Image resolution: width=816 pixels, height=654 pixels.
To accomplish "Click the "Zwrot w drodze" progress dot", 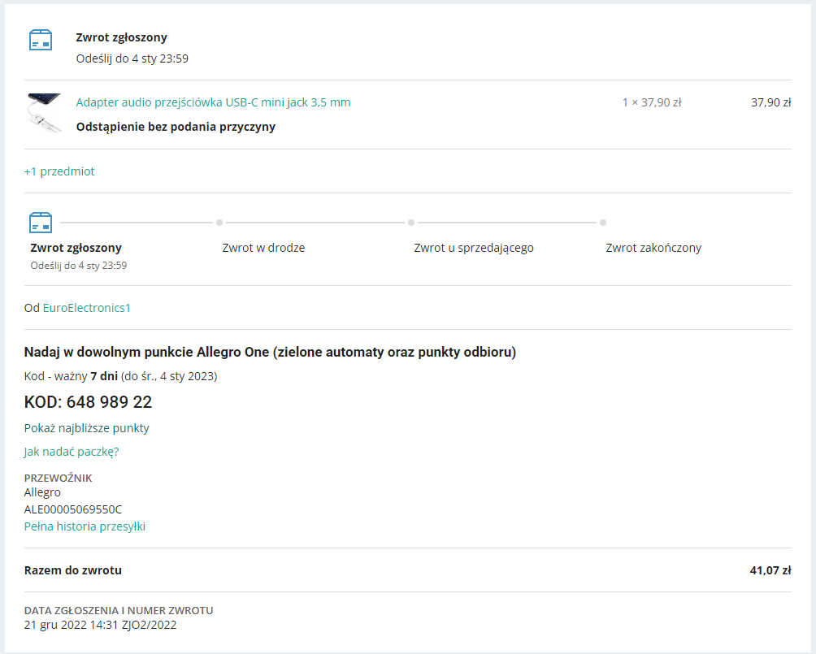I will (x=219, y=221).
